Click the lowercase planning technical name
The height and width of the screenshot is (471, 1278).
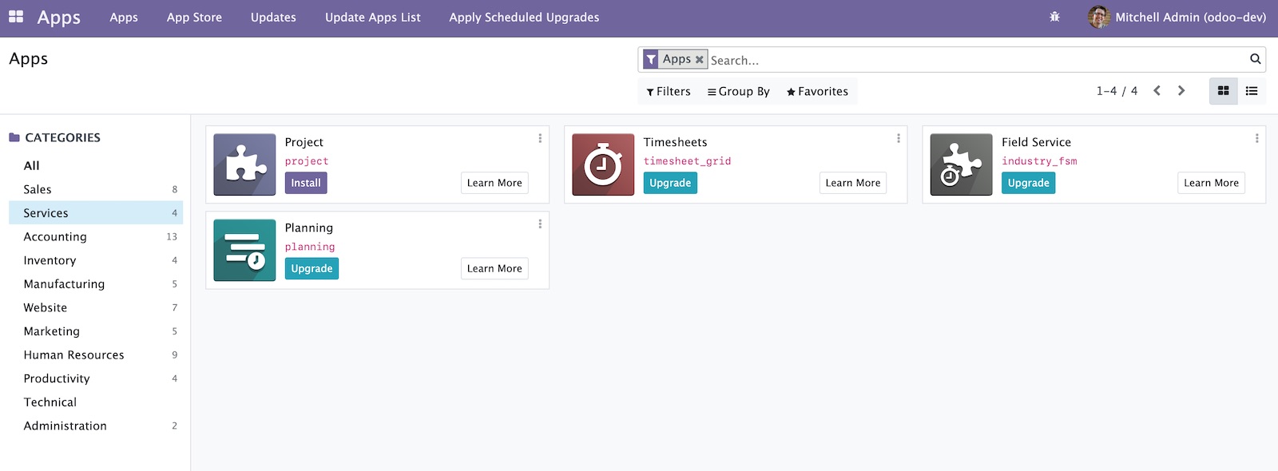(x=310, y=247)
